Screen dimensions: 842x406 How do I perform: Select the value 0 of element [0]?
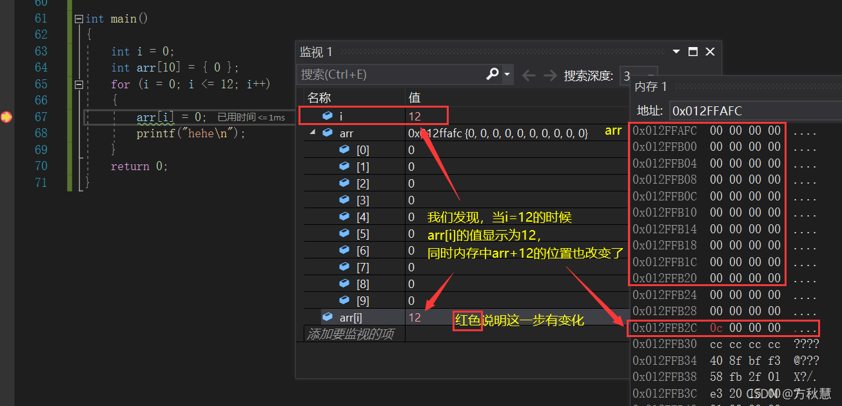(x=411, y=150)
